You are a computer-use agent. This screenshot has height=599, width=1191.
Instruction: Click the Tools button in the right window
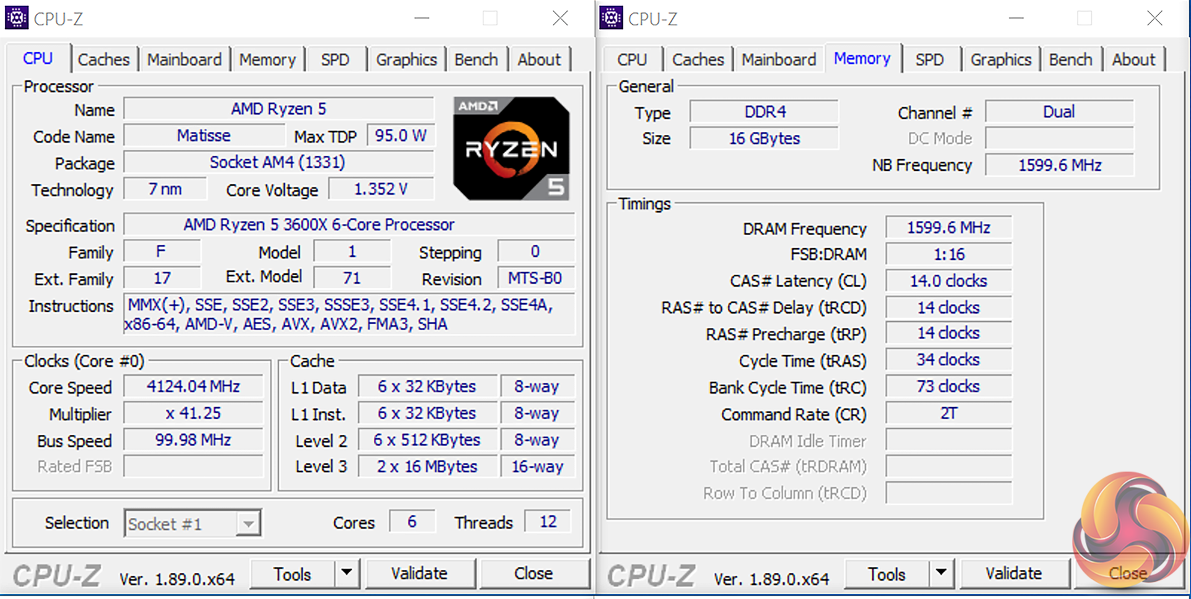(x=887, y=574)
